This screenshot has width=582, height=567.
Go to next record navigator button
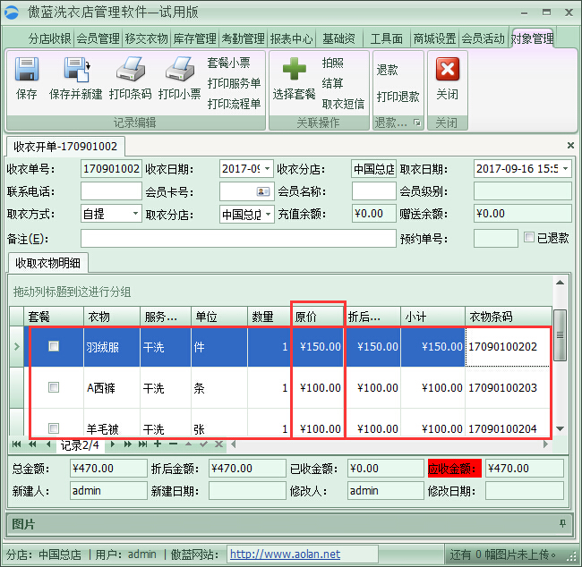pos(113,444)
